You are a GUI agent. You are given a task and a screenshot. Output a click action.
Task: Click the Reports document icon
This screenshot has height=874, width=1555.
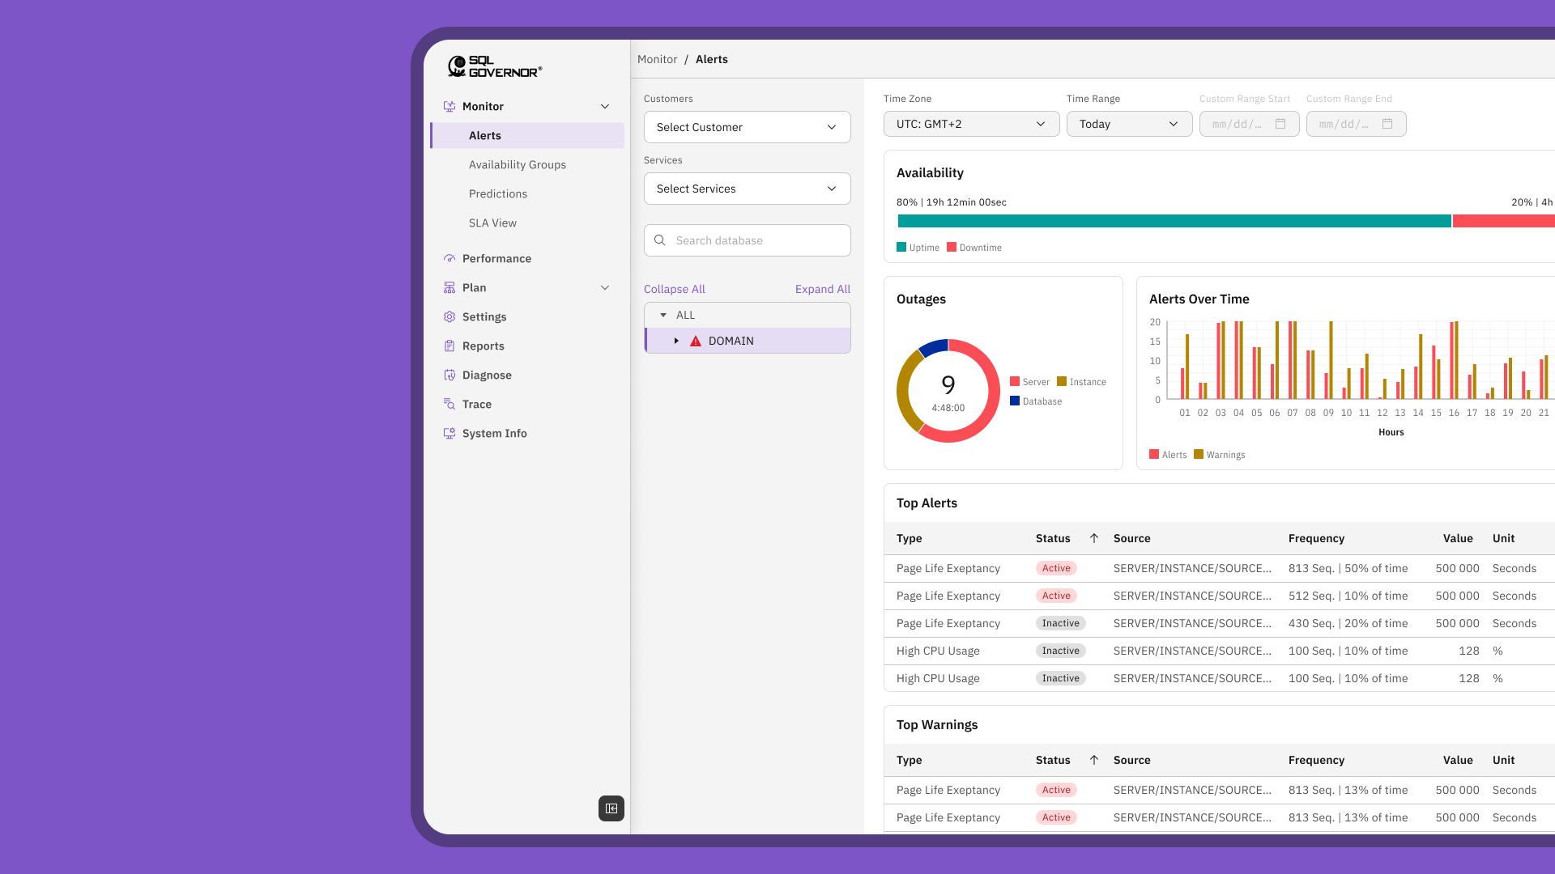[x=449, y=346]
